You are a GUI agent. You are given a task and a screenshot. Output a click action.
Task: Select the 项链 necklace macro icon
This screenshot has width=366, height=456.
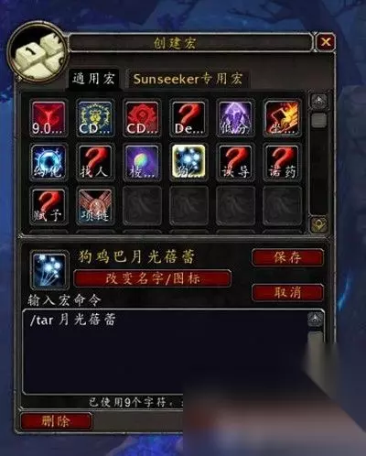pyautogui.click(x=95, y=206)
